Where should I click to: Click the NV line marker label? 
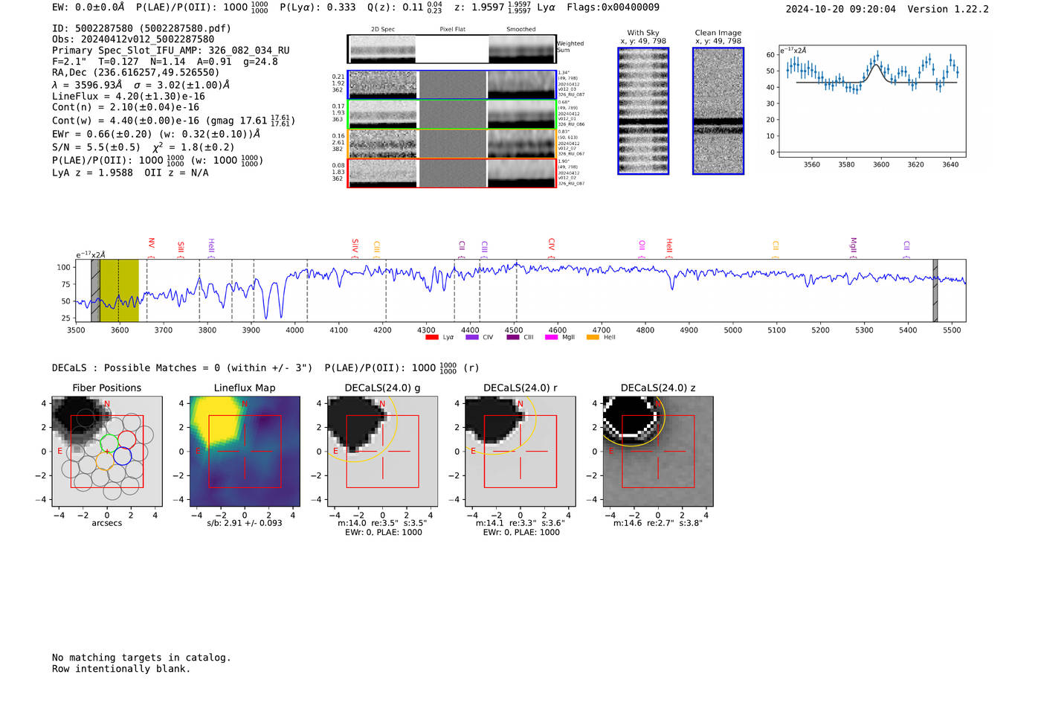151,244
